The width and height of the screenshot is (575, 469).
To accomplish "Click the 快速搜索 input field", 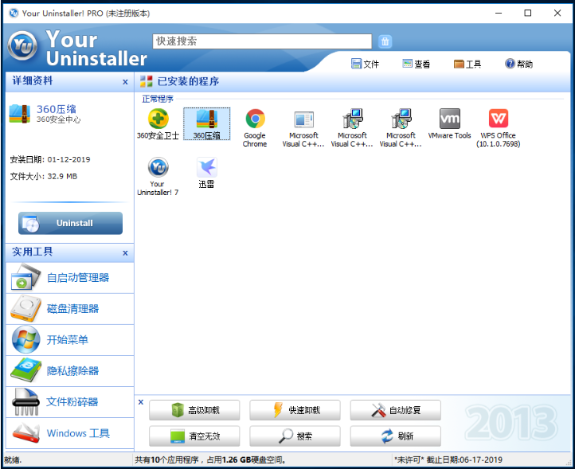I will [x=262, y=41].
